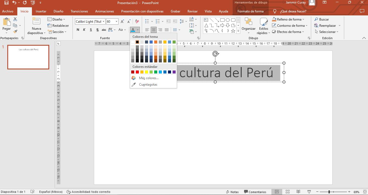Toggle italic K formatting
This screenshot has width=368, height=195.
point(84,30)
